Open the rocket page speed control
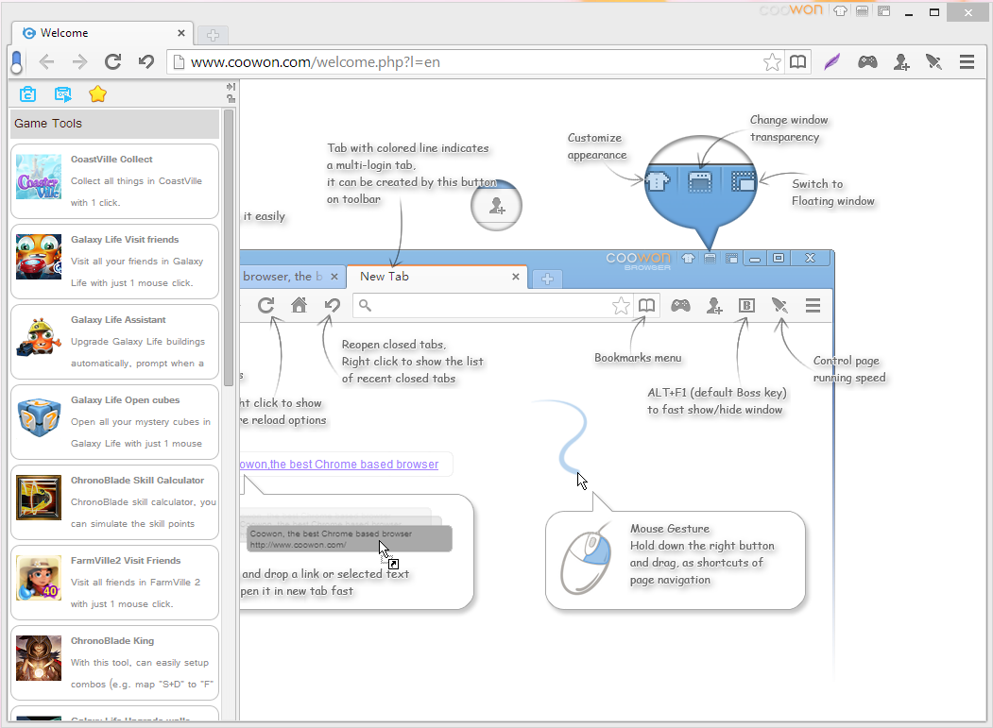Image resolution: width=993 pixels, height=728 pixels. pyautogui.click(x=933, y=62)
